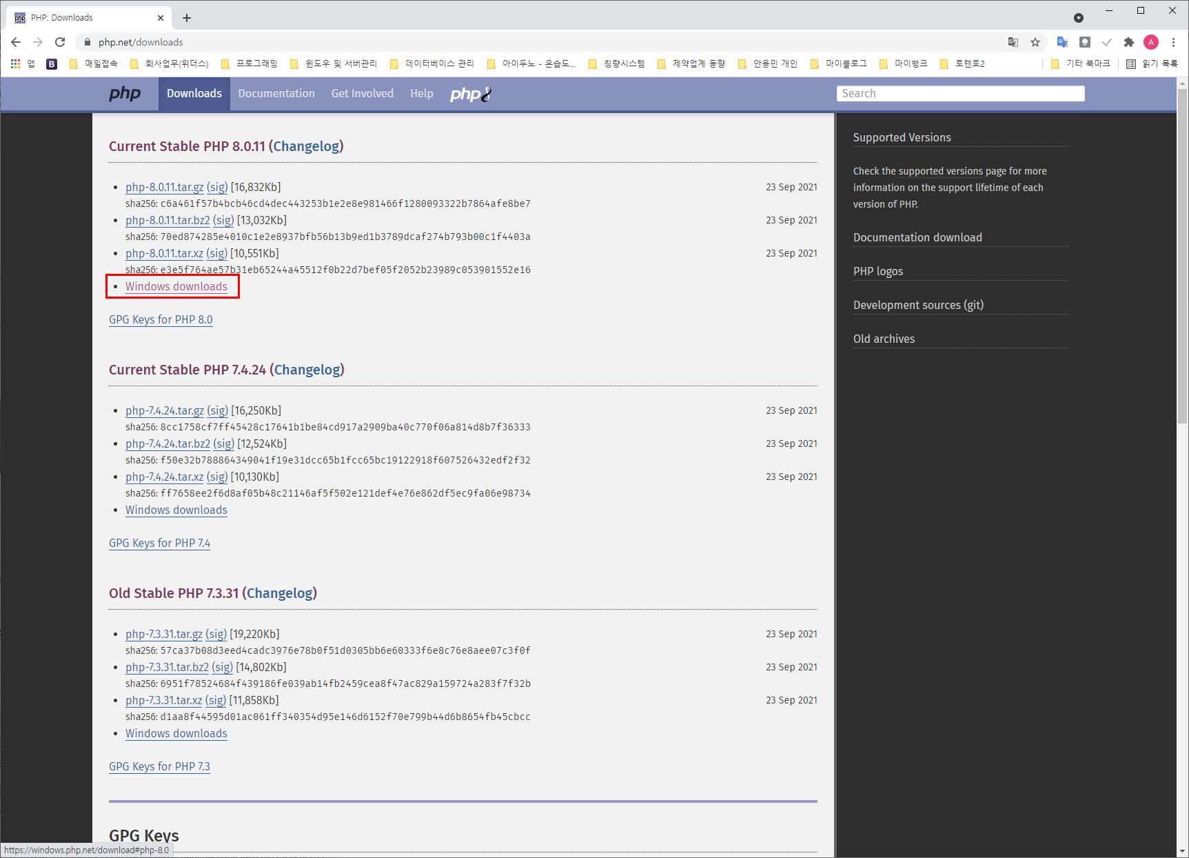Open the extensions puzzle piece icon

1128,42
